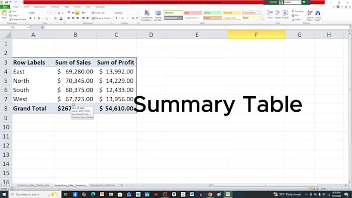
Task: Apply Percent Style format
Action: [x=123, y=18]
